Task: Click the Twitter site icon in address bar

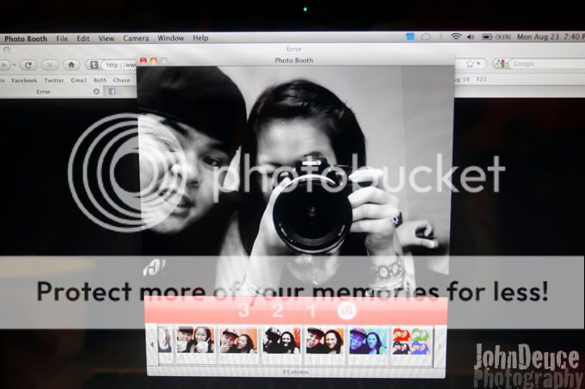Action: [94, 65]
